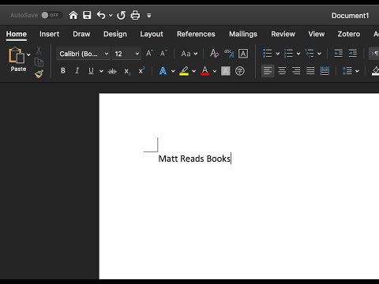Viewport: 379px width, 284px height.
Task: Justify paragraph text
Action: [310, 71]
